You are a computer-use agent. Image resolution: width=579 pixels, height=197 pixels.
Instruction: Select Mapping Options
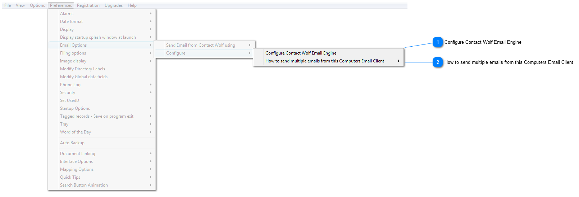coord(102,169)
